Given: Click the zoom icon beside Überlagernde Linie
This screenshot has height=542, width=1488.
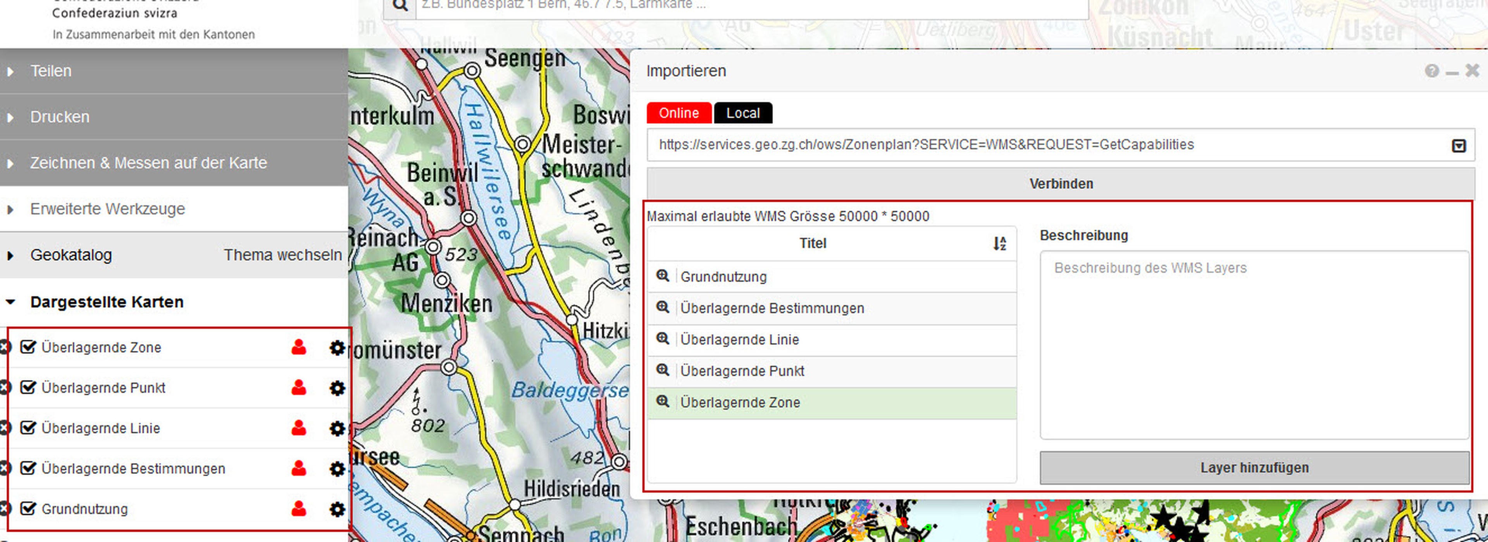Looking at the screenshot, I should [x=663, y=339].
